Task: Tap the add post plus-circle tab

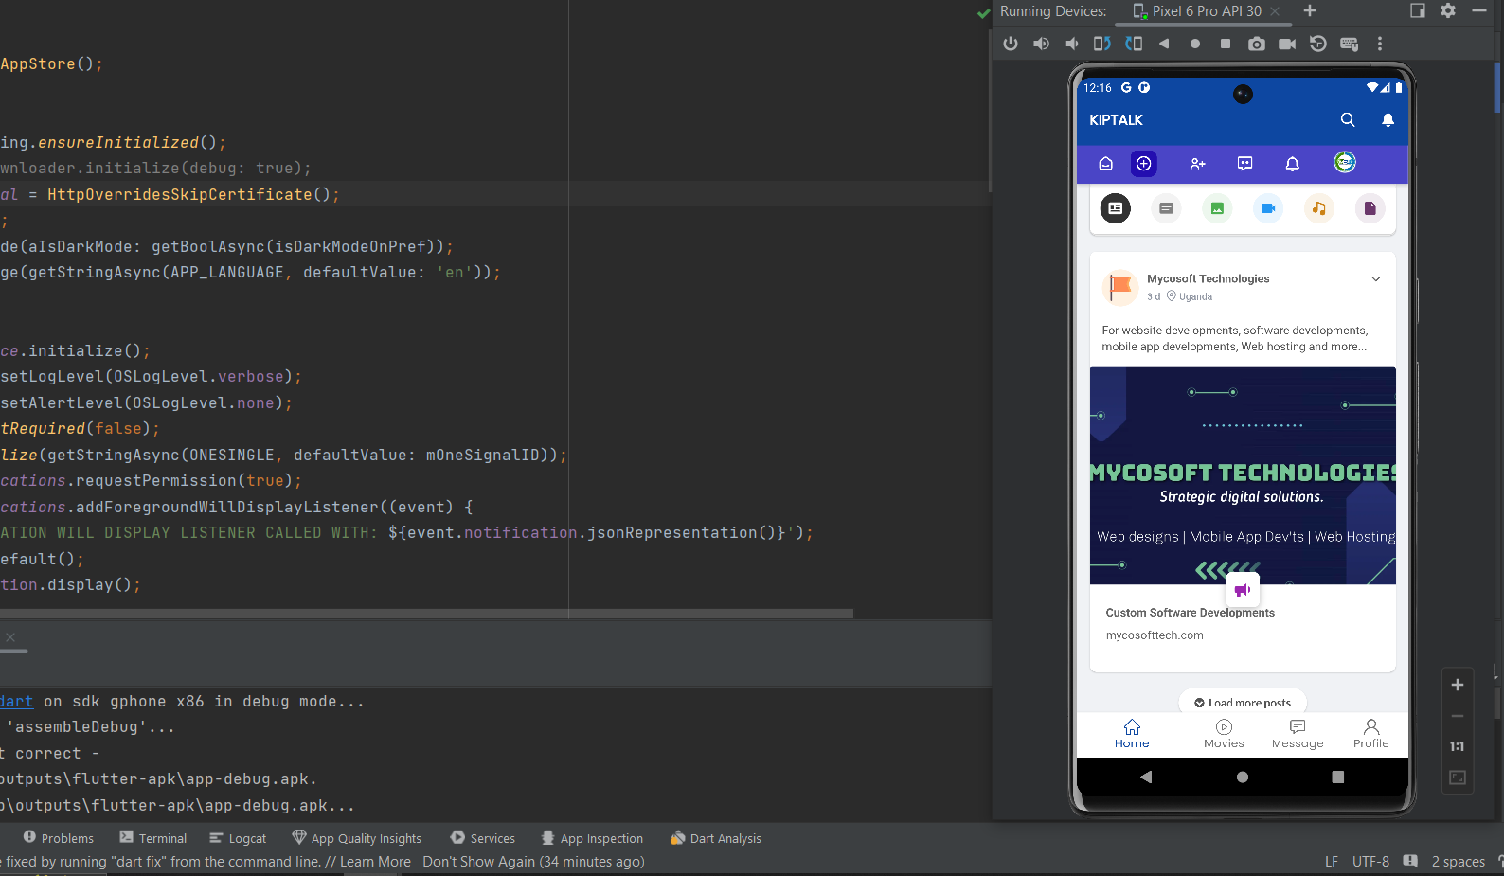Action: 1144,164
